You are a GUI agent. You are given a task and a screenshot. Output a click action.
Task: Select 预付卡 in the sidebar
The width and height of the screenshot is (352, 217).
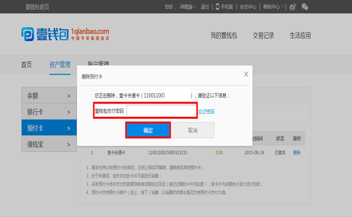(49, 128)
